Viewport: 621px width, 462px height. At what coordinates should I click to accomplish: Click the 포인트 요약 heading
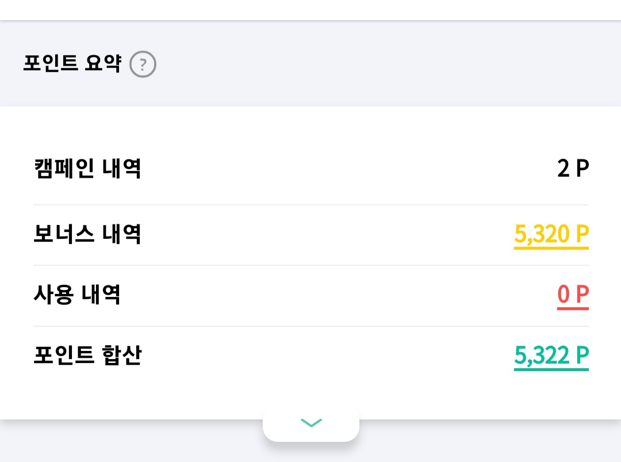72,63
